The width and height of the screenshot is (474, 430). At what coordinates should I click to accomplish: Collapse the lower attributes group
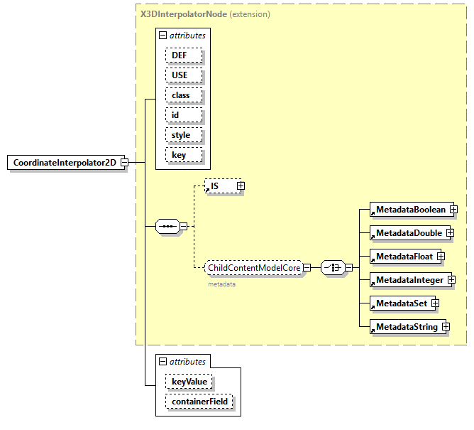[x=163, y=362]
